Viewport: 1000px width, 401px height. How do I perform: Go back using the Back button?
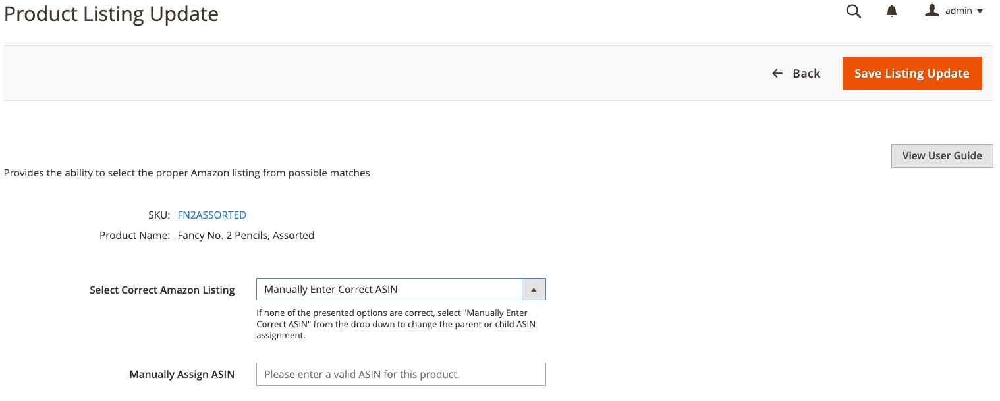click(x=796, y=73)
